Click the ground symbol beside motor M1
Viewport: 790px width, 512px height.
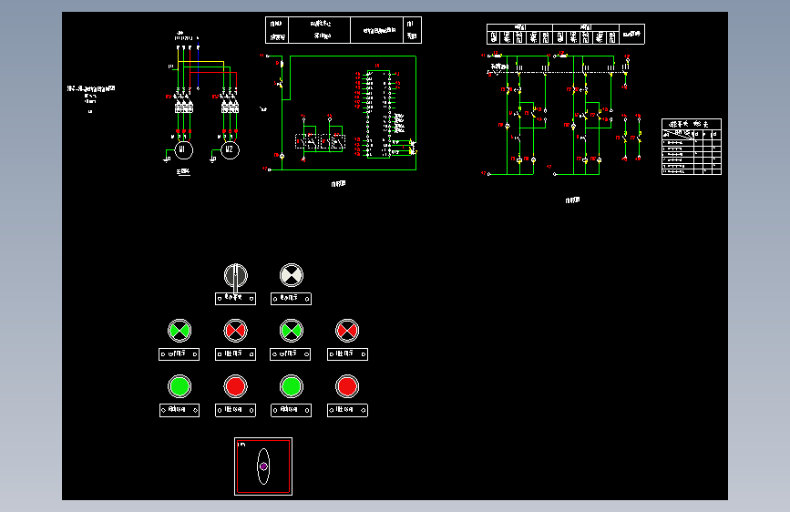[x=167, y=159]
